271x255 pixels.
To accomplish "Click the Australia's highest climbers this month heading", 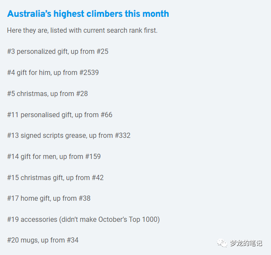I will pos(88,14).
